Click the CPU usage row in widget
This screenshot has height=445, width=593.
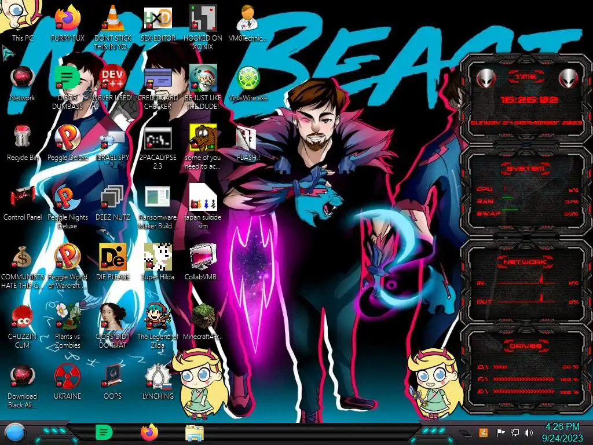528,189
